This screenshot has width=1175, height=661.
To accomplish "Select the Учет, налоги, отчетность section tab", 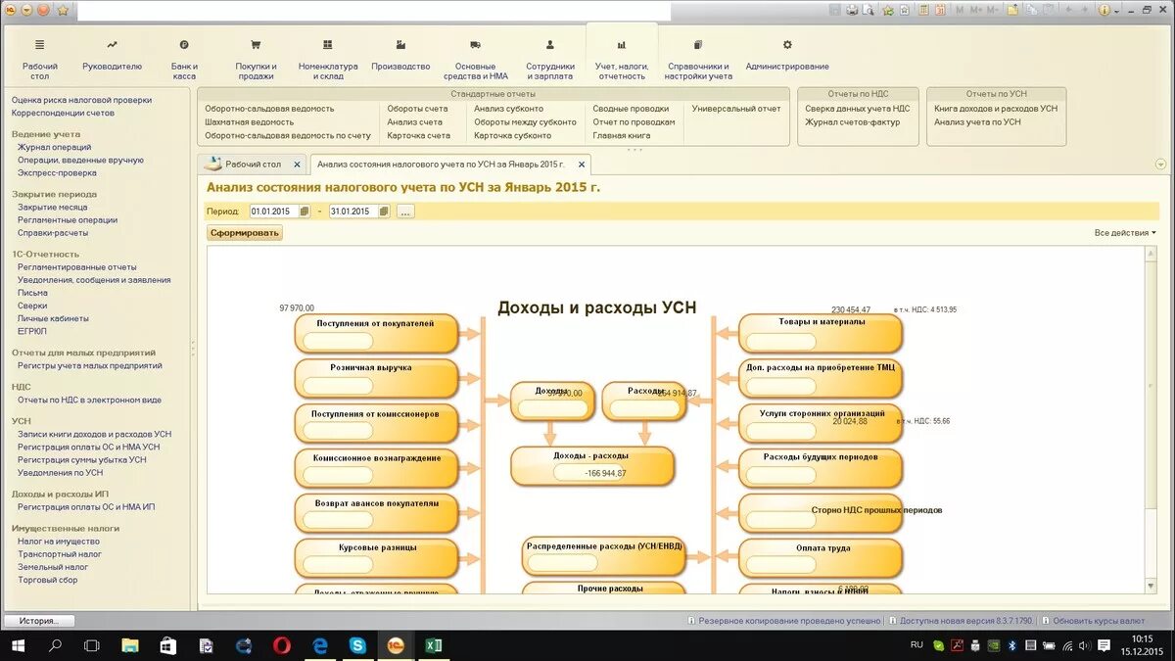I will pyautogui.click(x=621, y=57).
